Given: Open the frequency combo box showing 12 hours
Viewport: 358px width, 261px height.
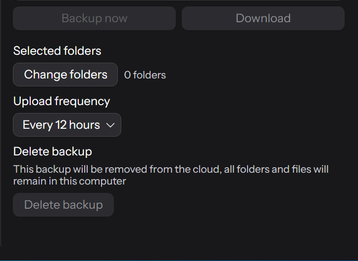Looking at the screenshot, I should pos(67,125).
